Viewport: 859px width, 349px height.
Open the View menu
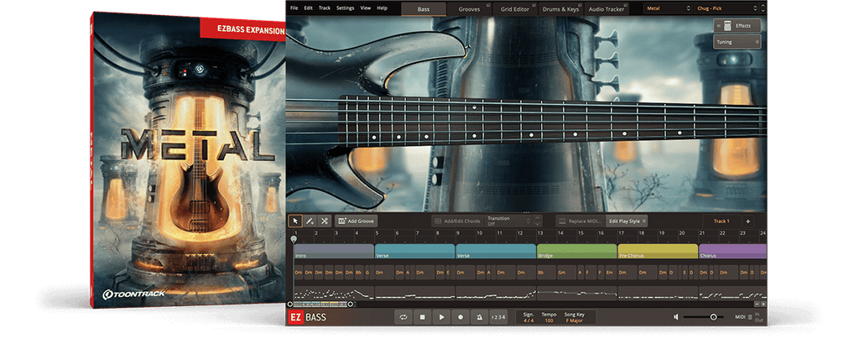(366, 8)
